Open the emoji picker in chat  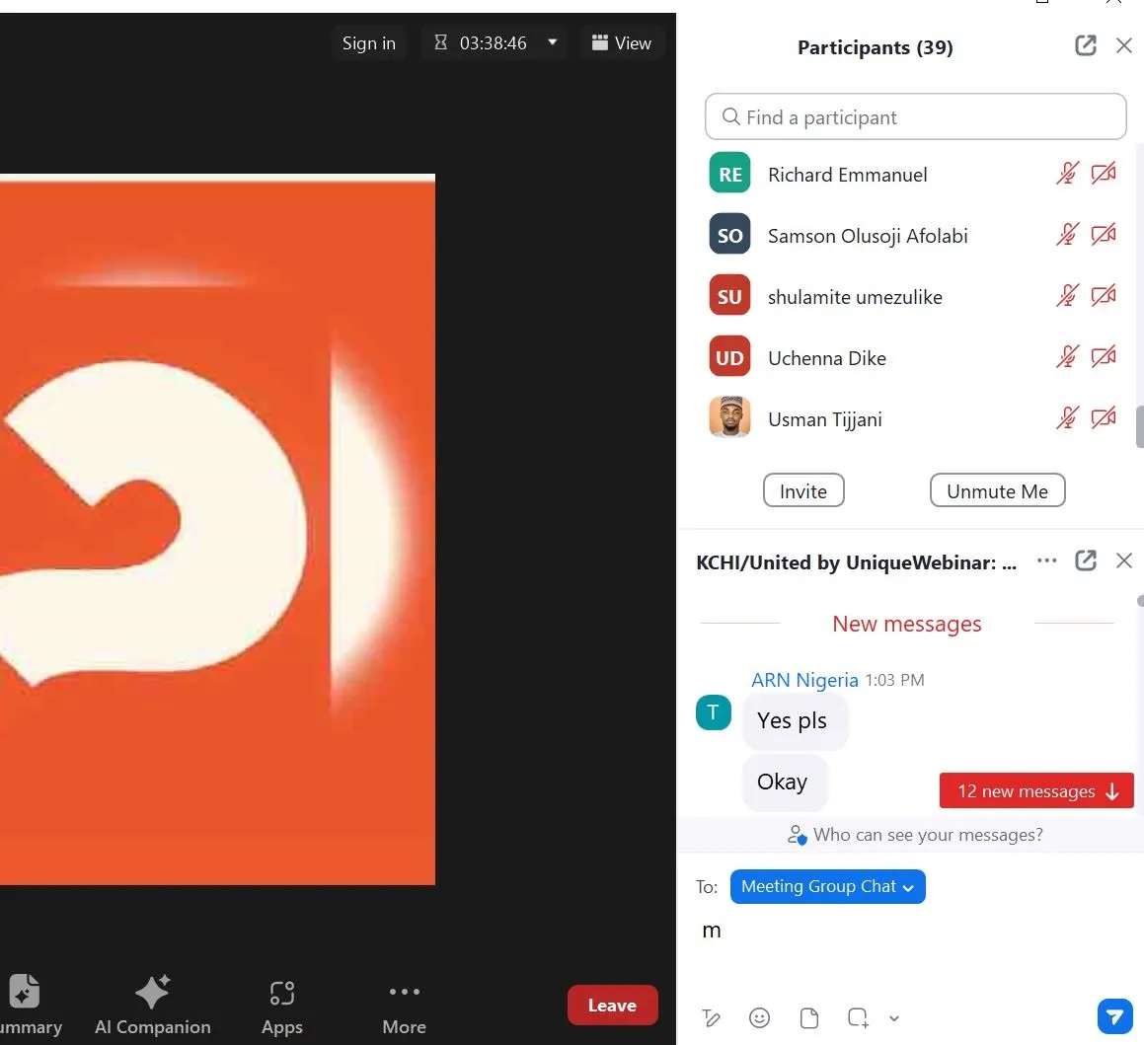(759, 1018)
